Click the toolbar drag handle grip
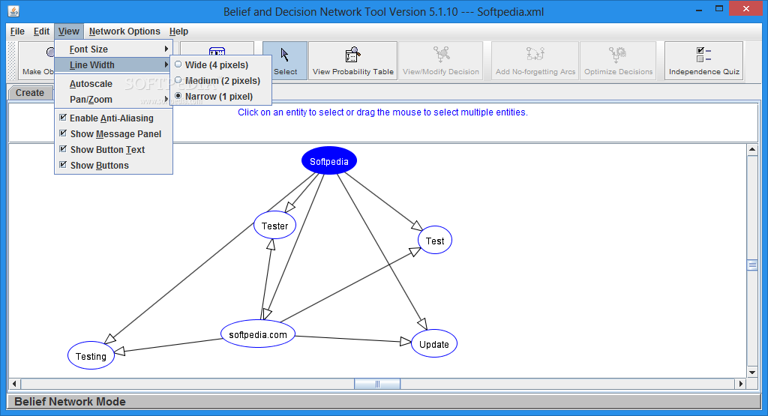The height and width of the screenshot is (416, 768). (13, 61)
